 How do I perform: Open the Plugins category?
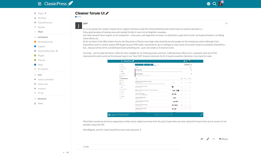pos(41,56)
